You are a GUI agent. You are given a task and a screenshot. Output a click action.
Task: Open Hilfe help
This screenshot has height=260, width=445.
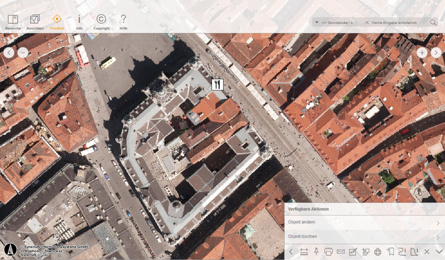pyautogui.click(x=123, y=22)
